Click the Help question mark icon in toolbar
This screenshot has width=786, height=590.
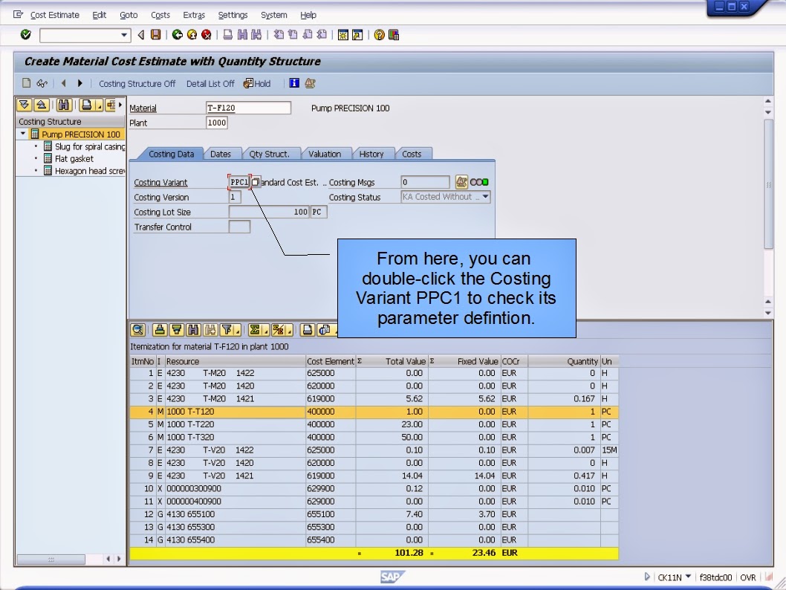[x=380, y=34]
